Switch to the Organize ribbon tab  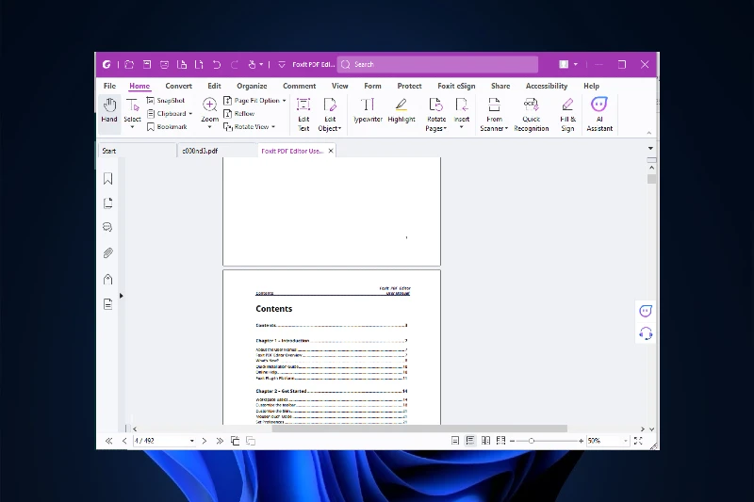point(252,86)
